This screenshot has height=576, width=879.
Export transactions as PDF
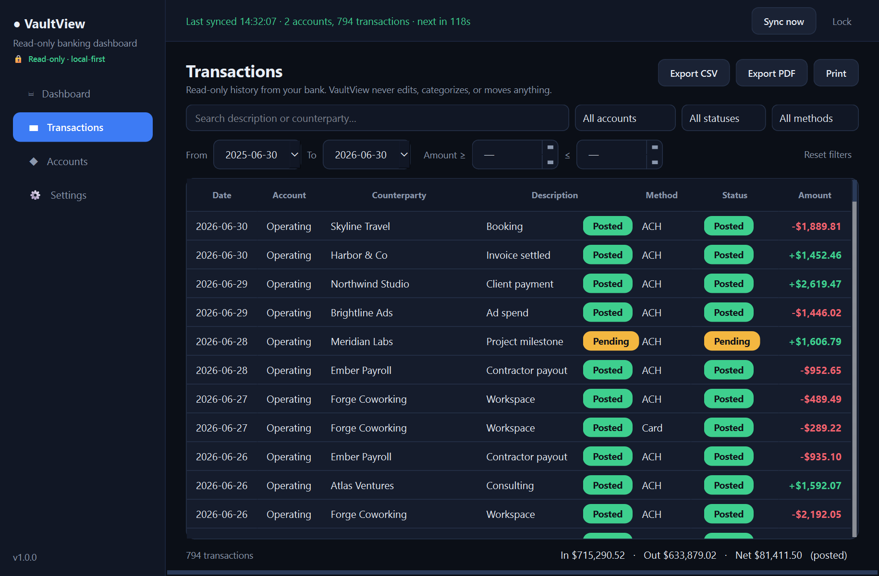(x=771, y=73)
